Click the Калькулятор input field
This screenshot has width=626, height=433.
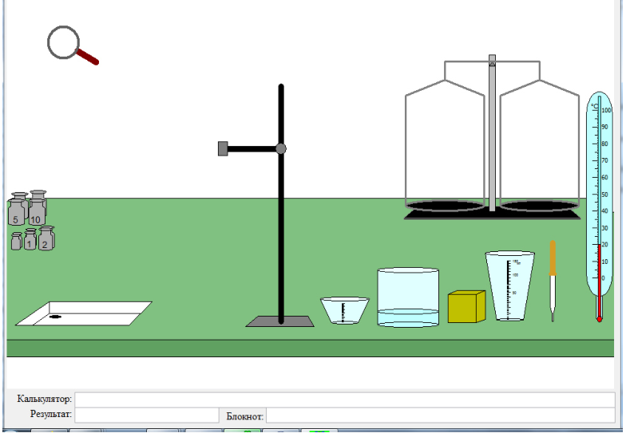pos(345,400)
